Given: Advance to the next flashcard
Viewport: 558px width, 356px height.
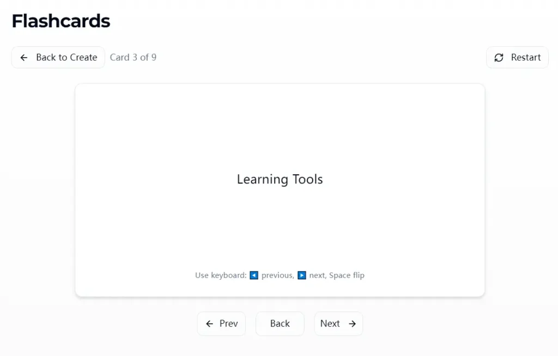Looking at the screenshot, I should (338, 323).
